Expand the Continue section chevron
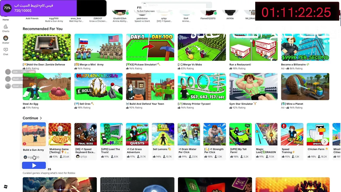Screen dimensions: 341x192 click(x=41, y=118)
